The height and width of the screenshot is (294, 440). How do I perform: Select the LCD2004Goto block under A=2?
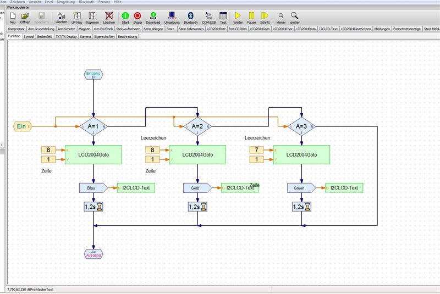click(x=197, y=155)
